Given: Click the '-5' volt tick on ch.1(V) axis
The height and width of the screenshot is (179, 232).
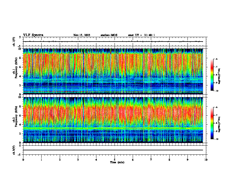Looking at the screenshot, I should [x=20, y=46].
